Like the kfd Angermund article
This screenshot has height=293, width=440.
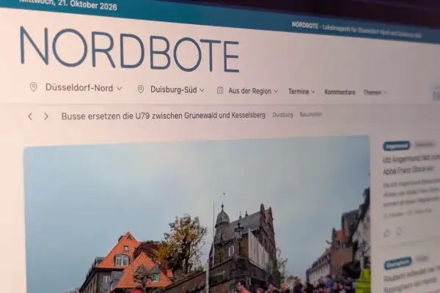[386, 233]
